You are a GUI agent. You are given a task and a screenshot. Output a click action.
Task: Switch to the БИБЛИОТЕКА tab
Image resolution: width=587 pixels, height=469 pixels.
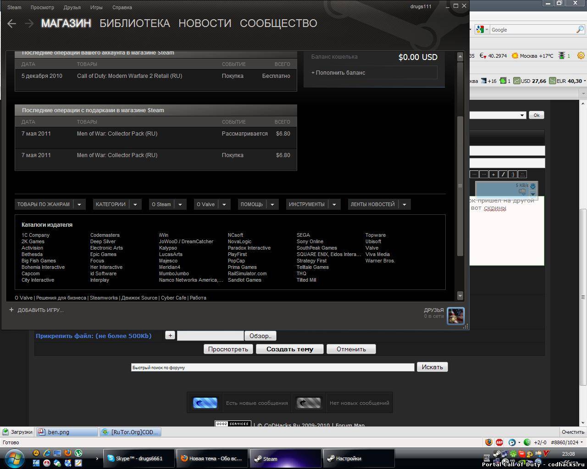point(135,23)
